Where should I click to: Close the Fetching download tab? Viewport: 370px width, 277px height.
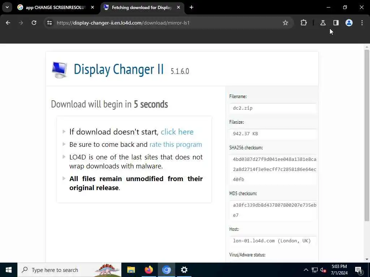(x=178, y=8)
